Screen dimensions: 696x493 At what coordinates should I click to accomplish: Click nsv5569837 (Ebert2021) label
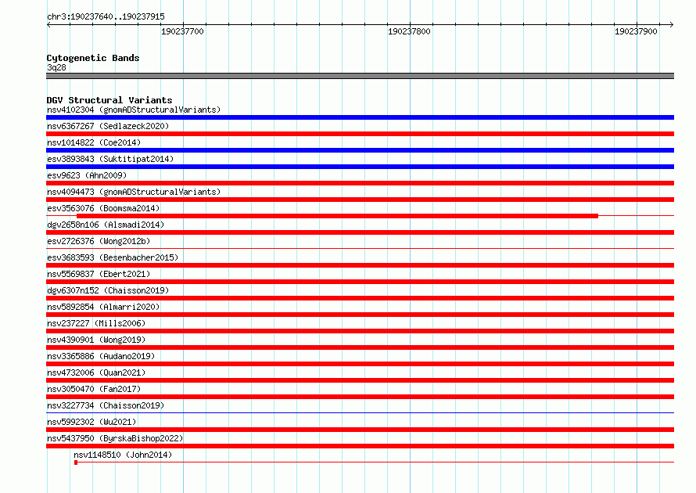tap(99, 274)
